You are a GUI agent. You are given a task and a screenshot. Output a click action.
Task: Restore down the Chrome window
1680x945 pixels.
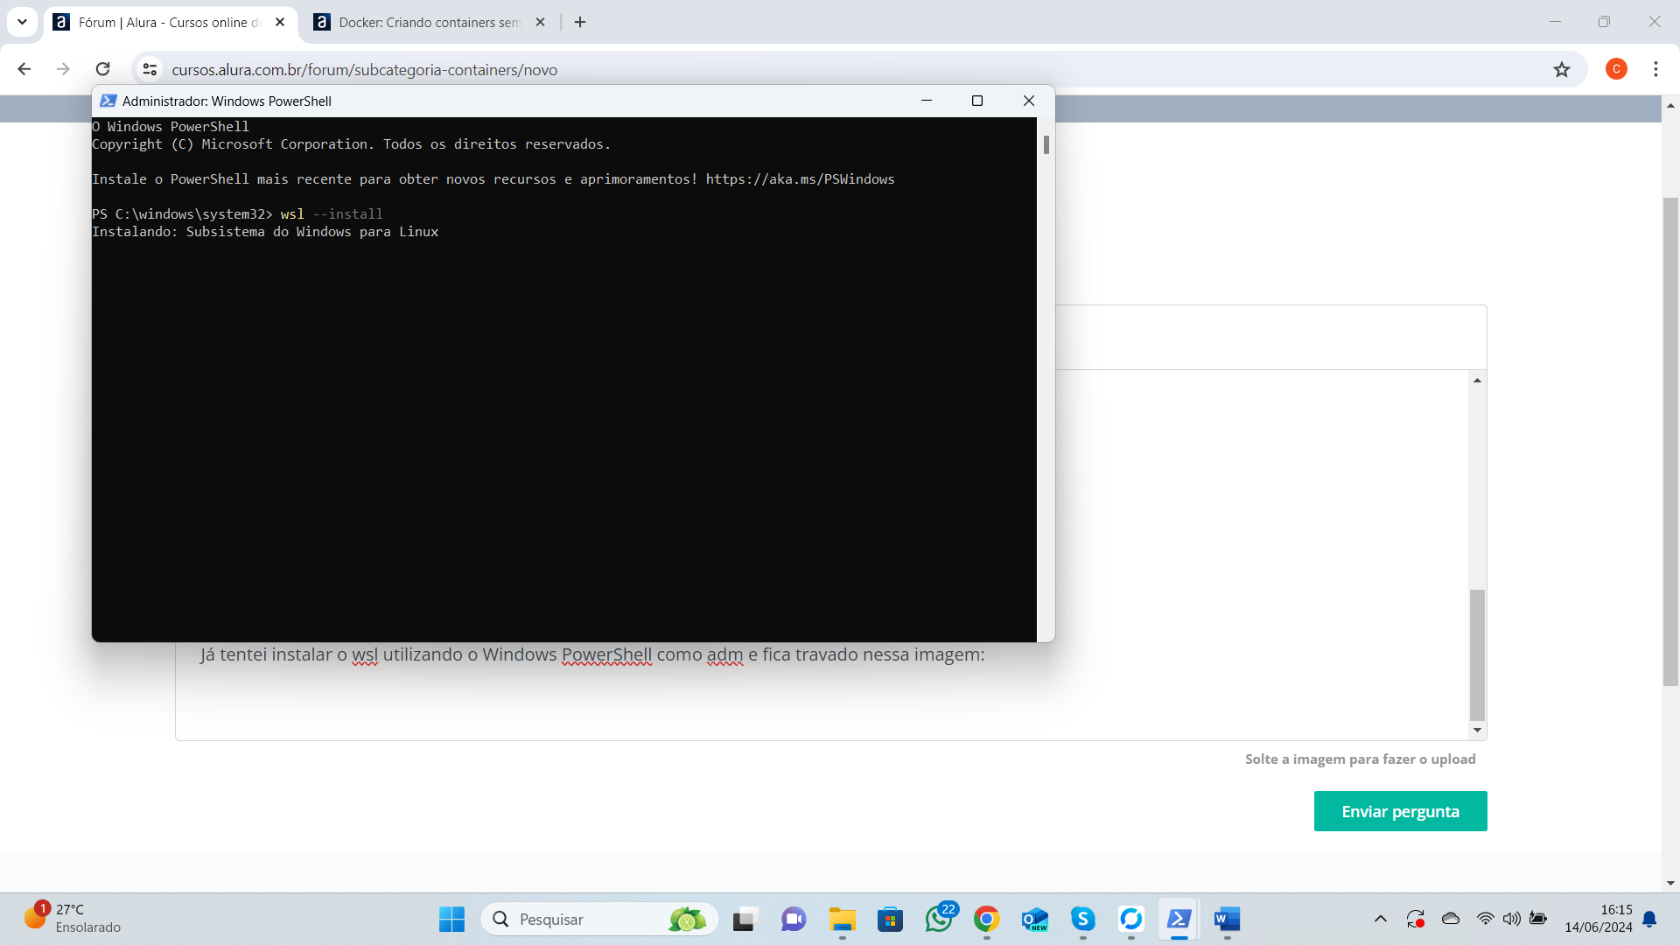(x=1604, y=22)
